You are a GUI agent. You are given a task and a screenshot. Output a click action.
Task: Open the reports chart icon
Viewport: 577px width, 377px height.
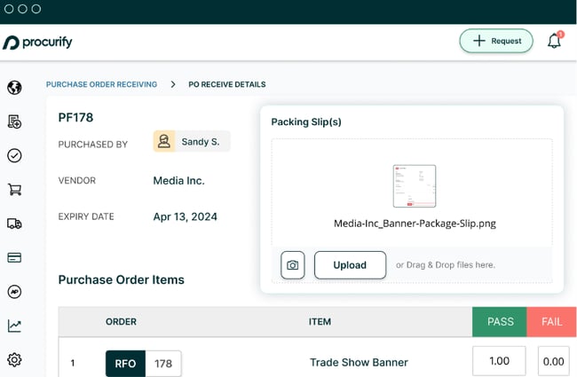14,326
